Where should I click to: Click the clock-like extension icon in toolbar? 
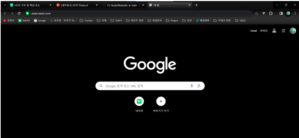[257, 14]
